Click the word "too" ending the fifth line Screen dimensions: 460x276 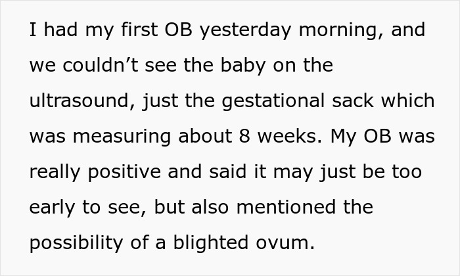[x=407, y=172]
